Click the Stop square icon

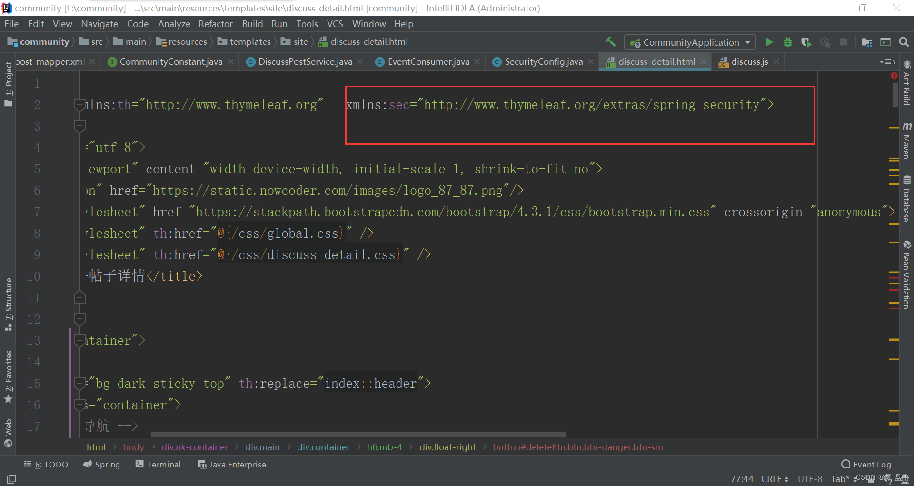tap(844, 42)
